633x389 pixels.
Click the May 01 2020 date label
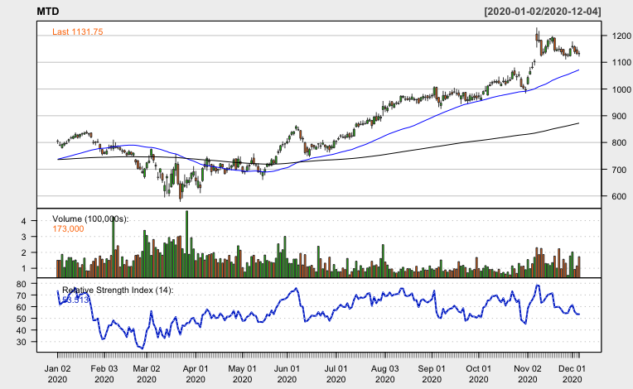tap(242, 373)
